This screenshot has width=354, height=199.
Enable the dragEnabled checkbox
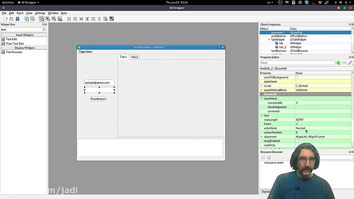[x=297, y=141]
